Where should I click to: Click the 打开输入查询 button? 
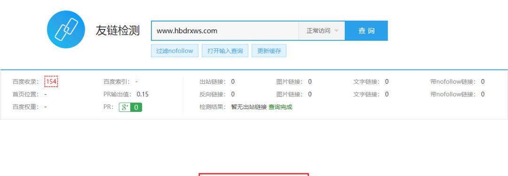point(225,51)
